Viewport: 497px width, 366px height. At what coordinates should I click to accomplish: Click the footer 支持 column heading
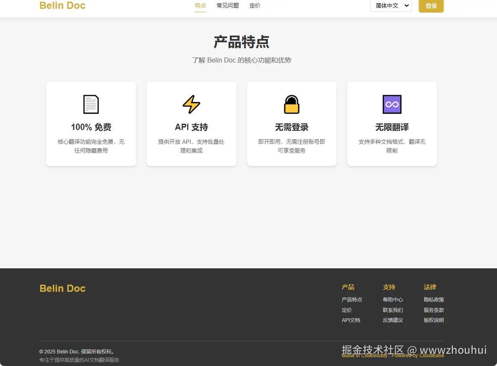[x=389, y=287]
